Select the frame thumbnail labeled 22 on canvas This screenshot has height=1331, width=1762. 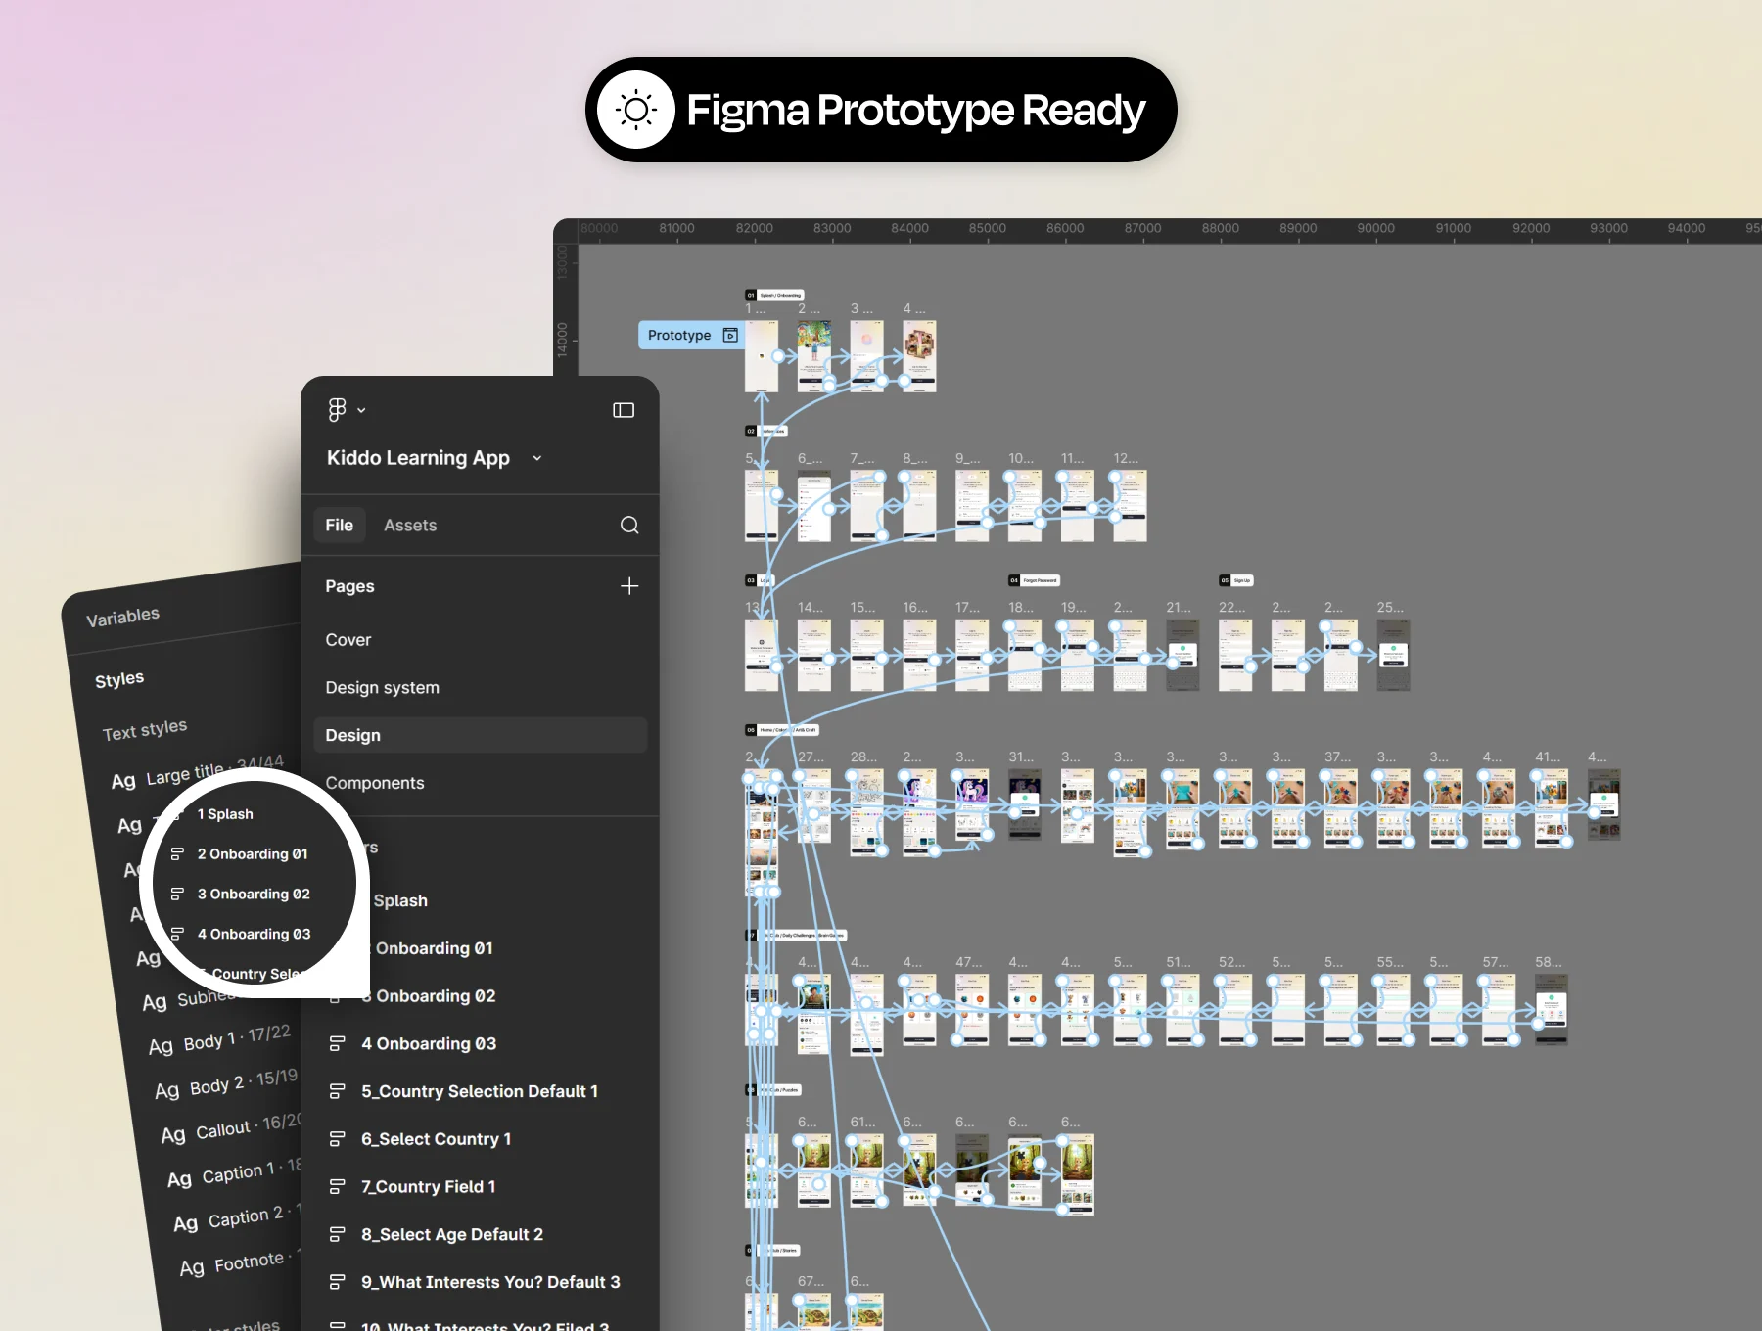click(x=1235, y=656)
